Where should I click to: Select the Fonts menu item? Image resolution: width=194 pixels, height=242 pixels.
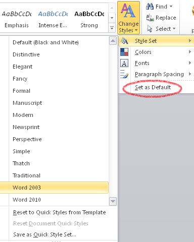tap(157, 63)
